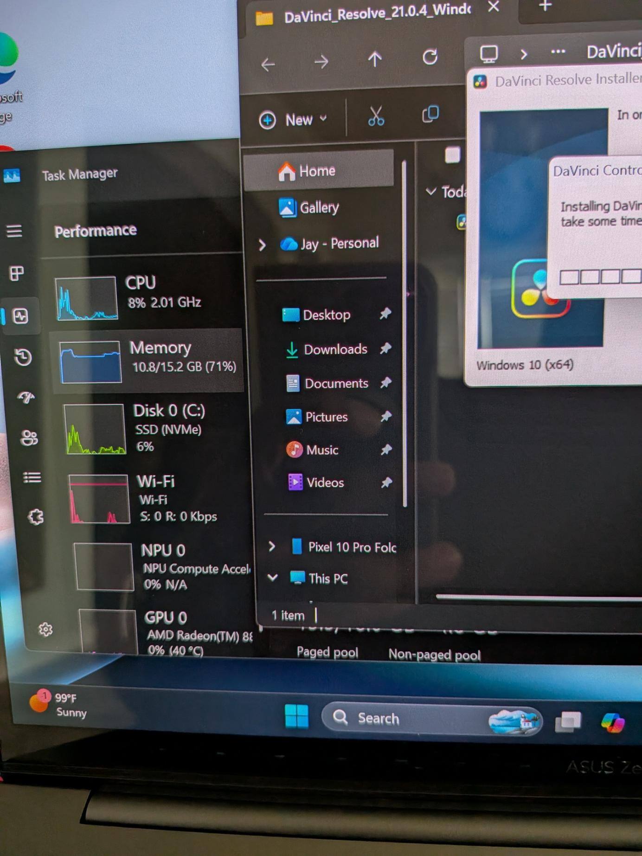Click the Copy icon in File Explorer toolbar
Viewport: 642px width, 856px height.
click(430, 114)
